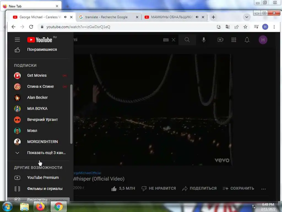This screenshot has height=212, width=282.
Task: Open a new Chrome tab
Action: [213, 17]
